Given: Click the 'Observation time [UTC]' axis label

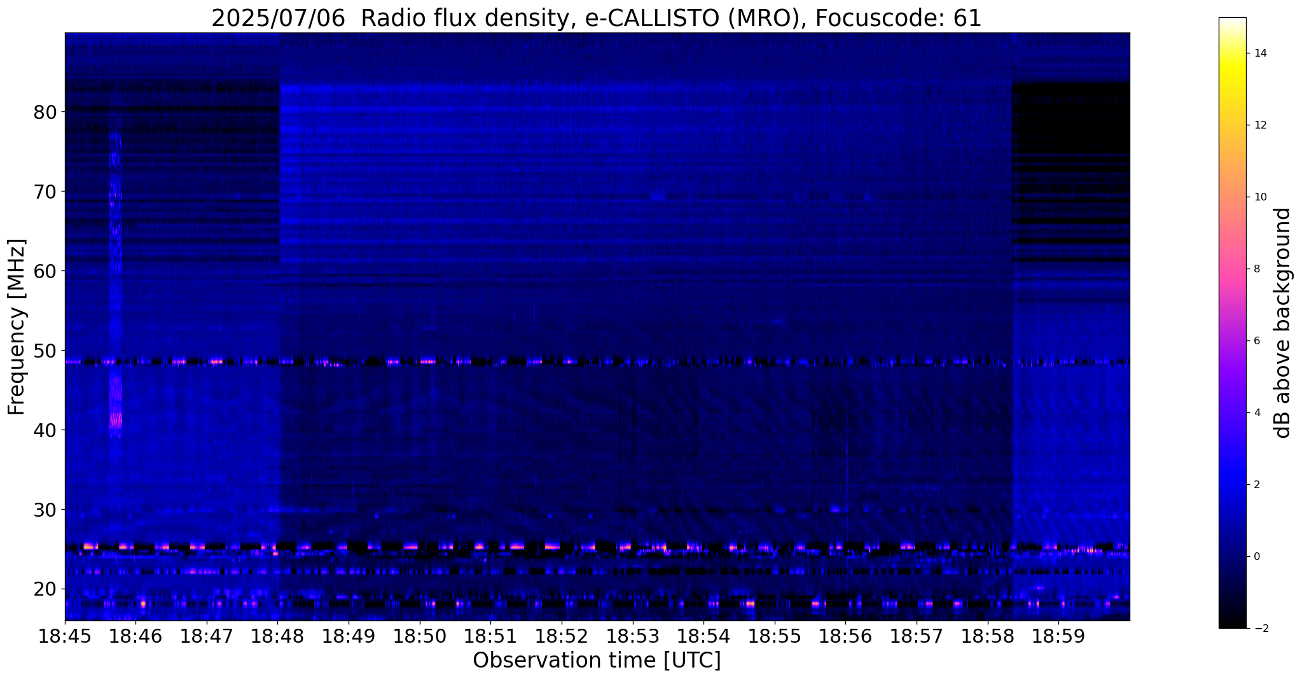Looking at the screenshot, I should click(x=597, y=661).
